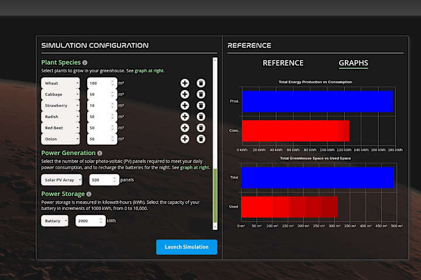421x280 pixels.
Task: Open the Wheat species dropdown
Action: coord(60,83)
